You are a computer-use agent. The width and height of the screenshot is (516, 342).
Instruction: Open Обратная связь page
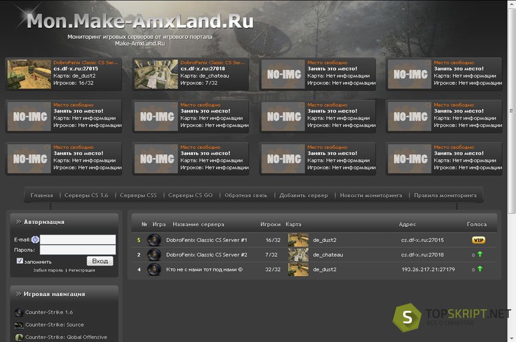pos(246,195)
